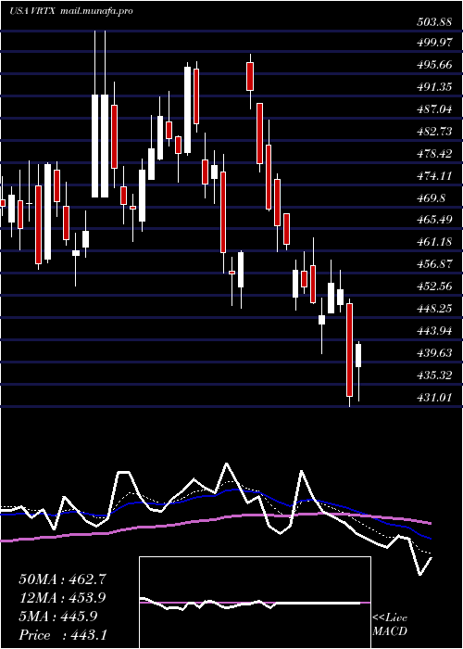The height and width of the screenshot is (649, 463).
Task: Select the 491.35 price axis label
Action: coord(433,87)
